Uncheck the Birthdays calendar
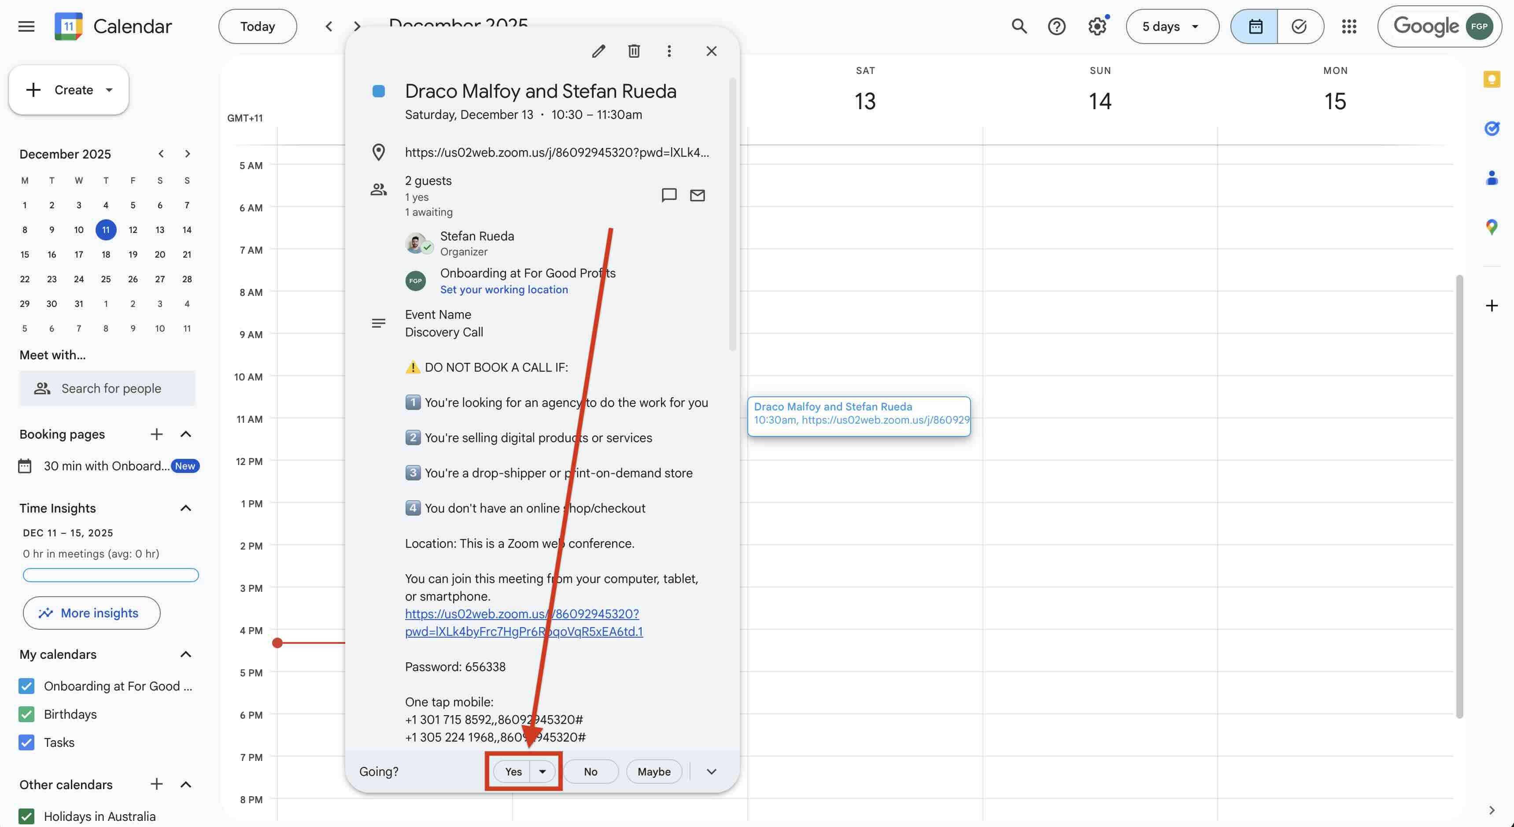 click(26, 714)
